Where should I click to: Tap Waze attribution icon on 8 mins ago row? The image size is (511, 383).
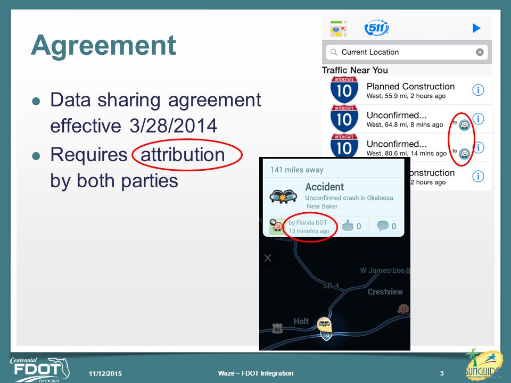tap(464, 124)
